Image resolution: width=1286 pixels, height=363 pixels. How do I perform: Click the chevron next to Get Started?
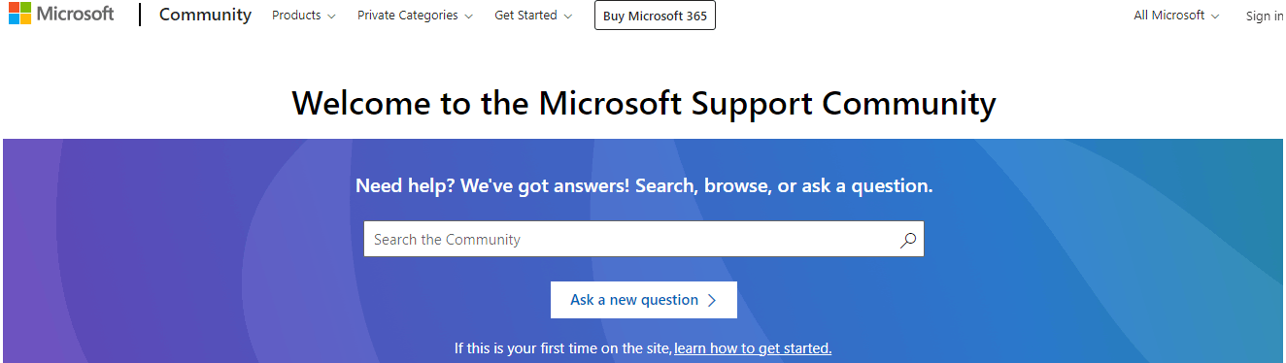click(568, 16)
